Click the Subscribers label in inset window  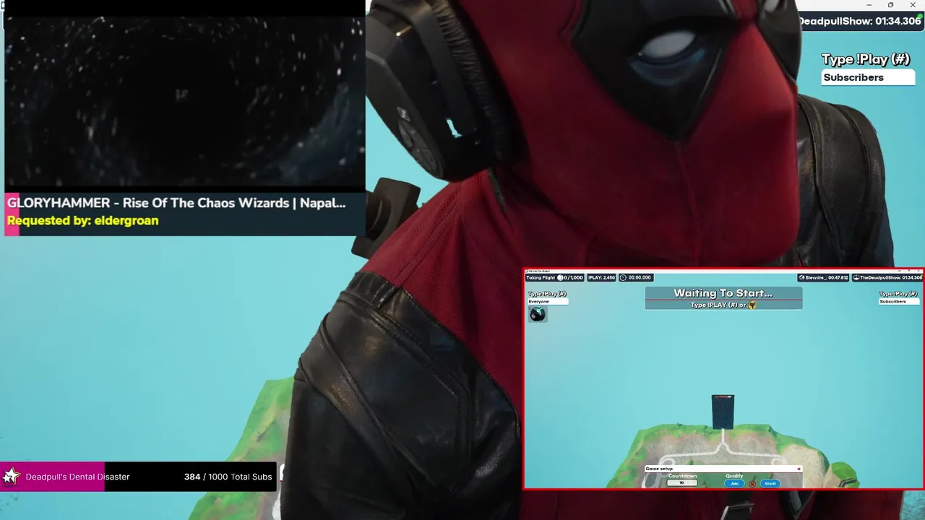click(898, 301)
